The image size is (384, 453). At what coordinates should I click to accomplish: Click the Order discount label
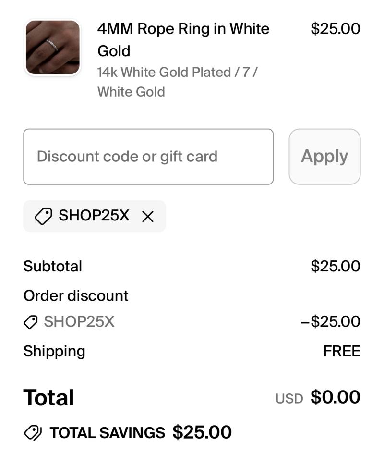pos(76,295)
